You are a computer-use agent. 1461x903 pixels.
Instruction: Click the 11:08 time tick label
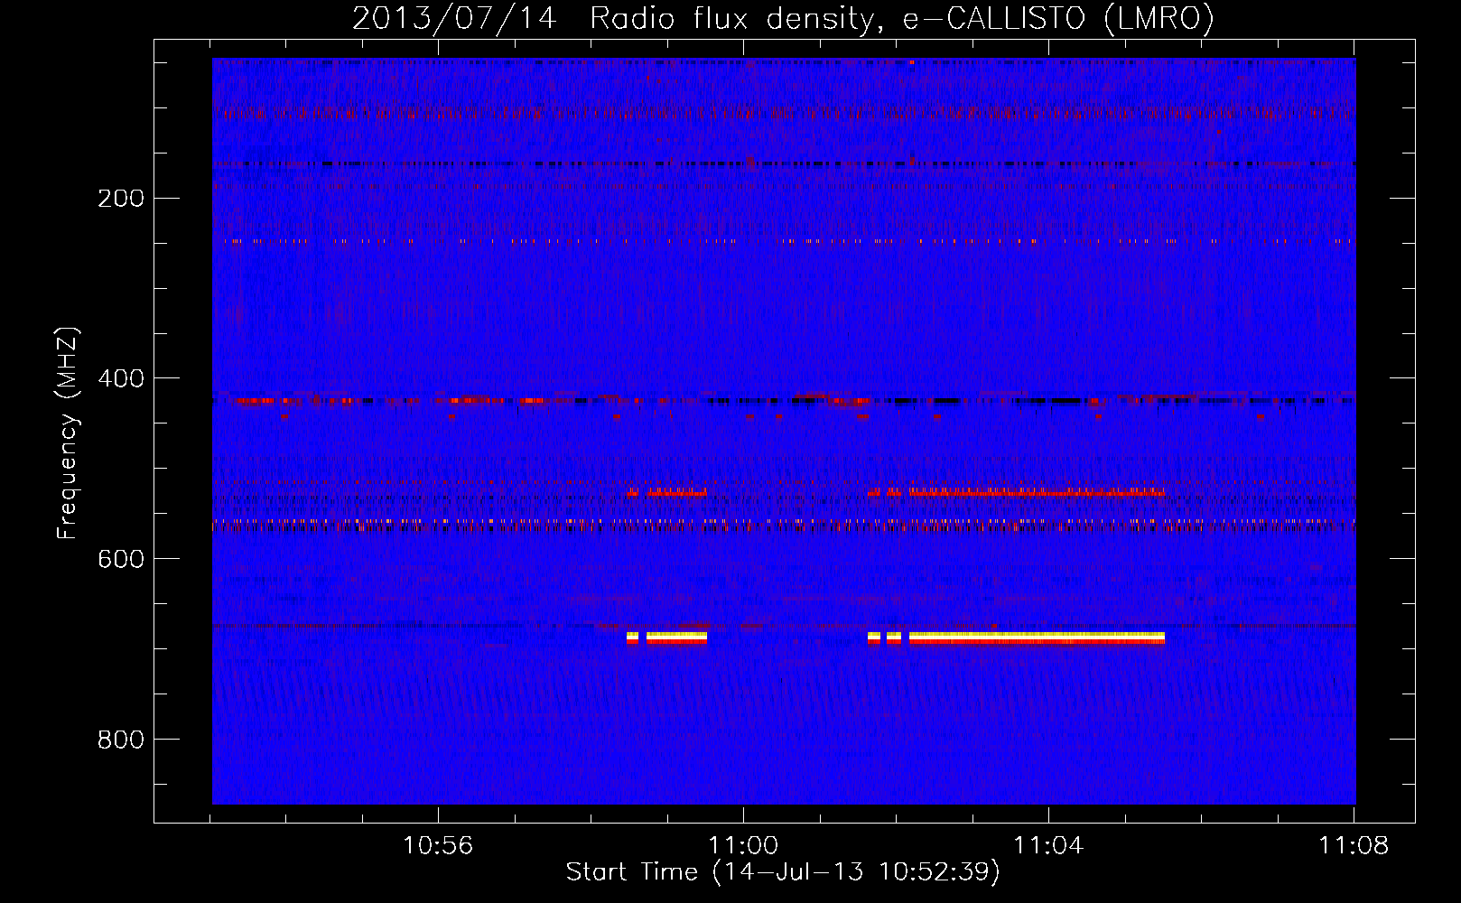click(1354, 846)
